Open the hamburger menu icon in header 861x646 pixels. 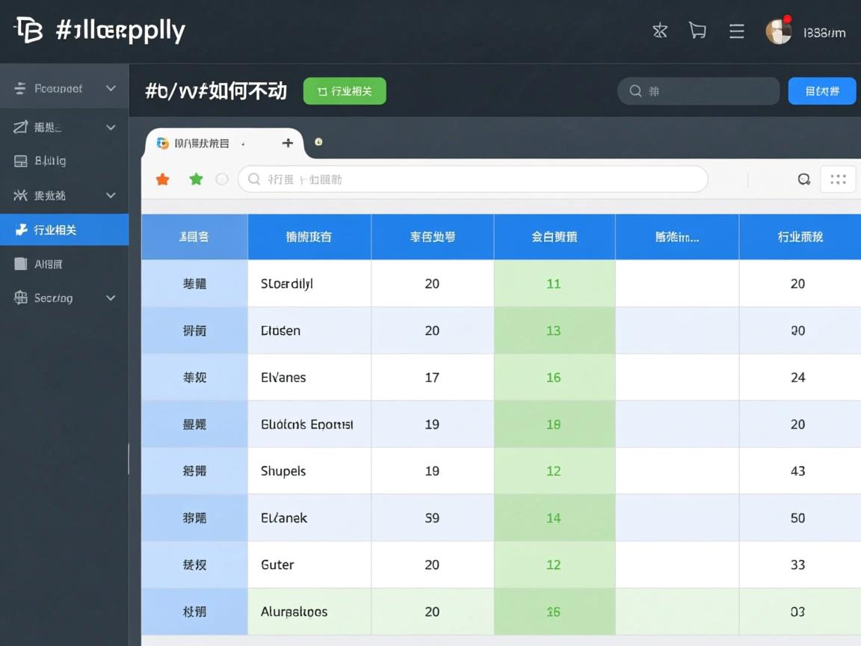click(737, 31)
